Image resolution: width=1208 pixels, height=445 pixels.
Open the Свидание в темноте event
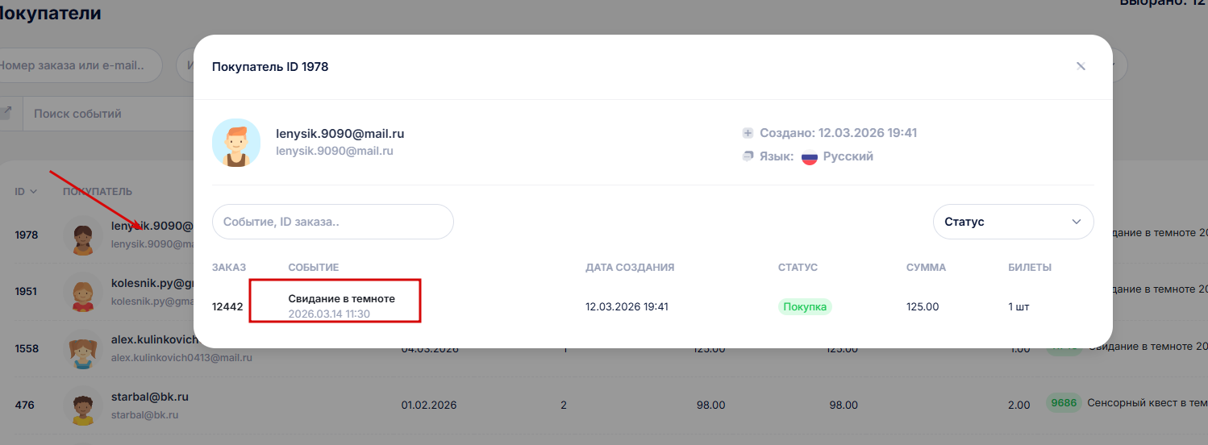coord(342,299)
